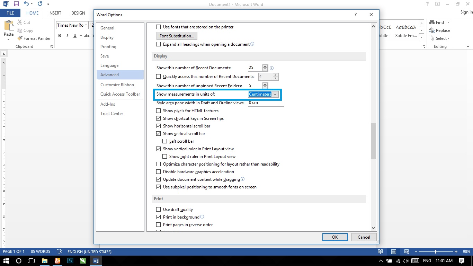The height and width of the screenshot is (266, 473).
Task: Open Word Options help question mark
Action: [356, 15]
